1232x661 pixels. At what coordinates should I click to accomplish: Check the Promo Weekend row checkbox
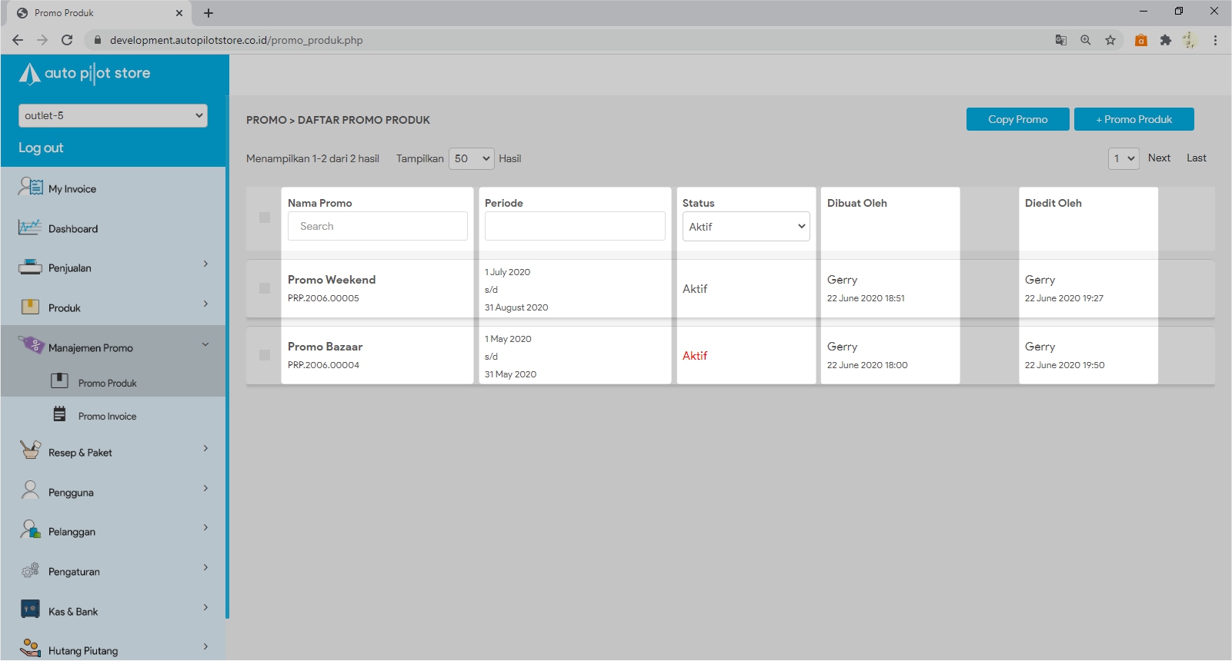coord(265,288)
